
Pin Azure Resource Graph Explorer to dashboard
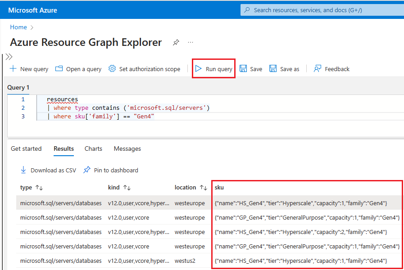[176, 42]
